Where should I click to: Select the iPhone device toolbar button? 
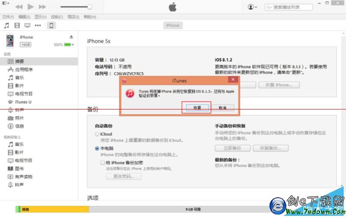click(51, 26)
